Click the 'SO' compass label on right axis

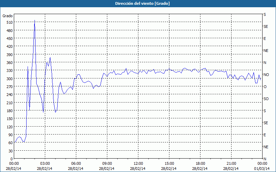pyautogui.click(x=266, y=99)
